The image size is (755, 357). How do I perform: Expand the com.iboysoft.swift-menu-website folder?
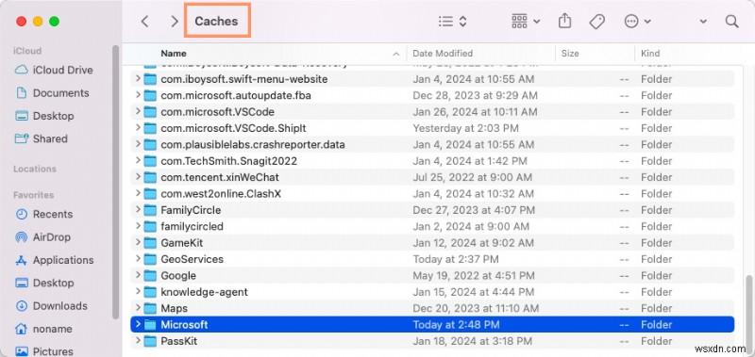tap(138, 79)
